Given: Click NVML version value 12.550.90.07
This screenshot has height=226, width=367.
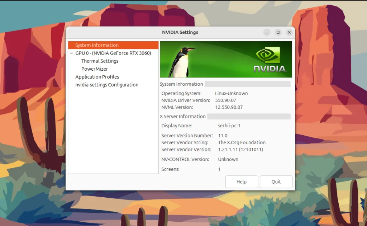Looking at the screenshot, I should [x=229, y=107].
